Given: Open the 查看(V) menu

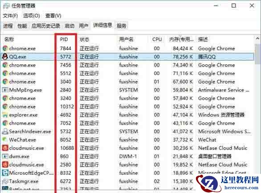Looking at the screenshot, I should pos(53,16).
